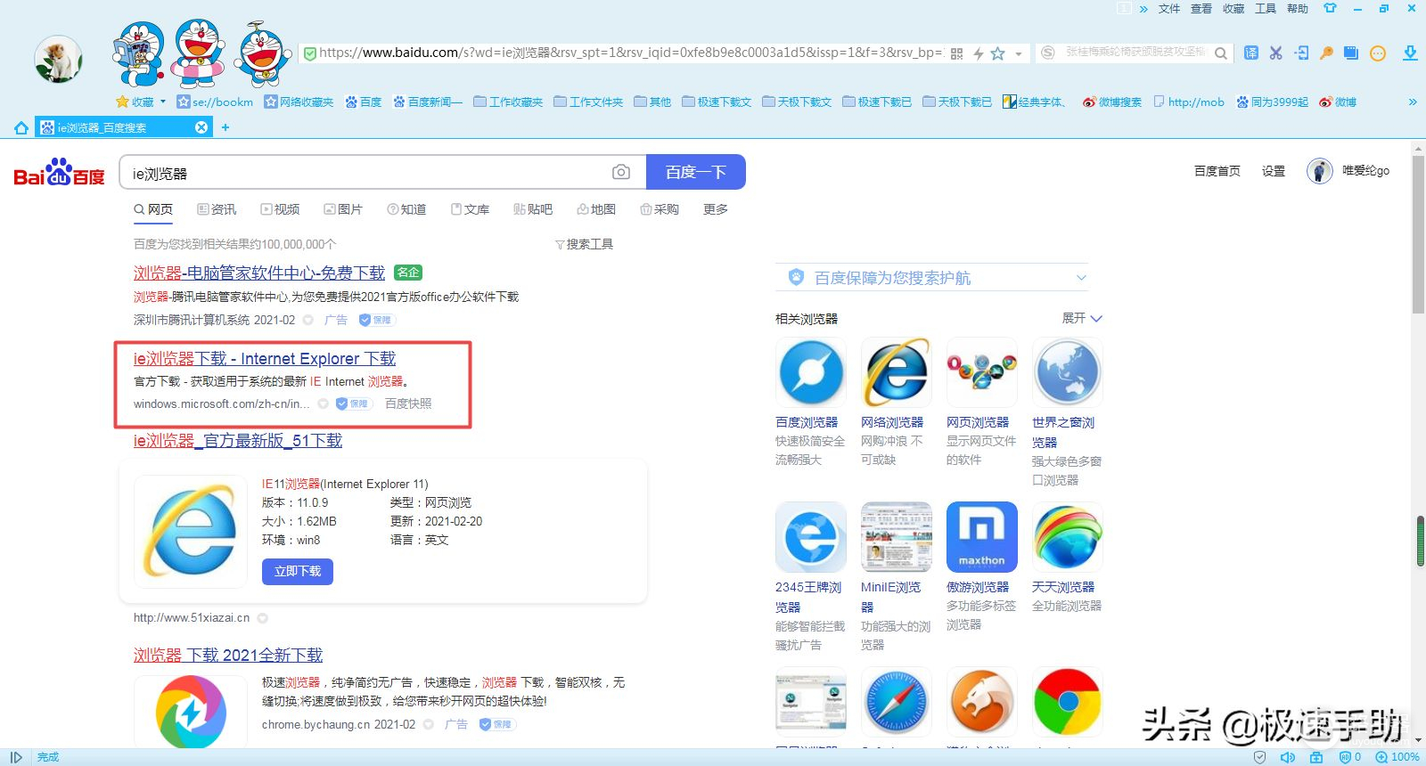Open the download manager arrow icon
The image size is (1426, 766).
(x=1410, y=53)
